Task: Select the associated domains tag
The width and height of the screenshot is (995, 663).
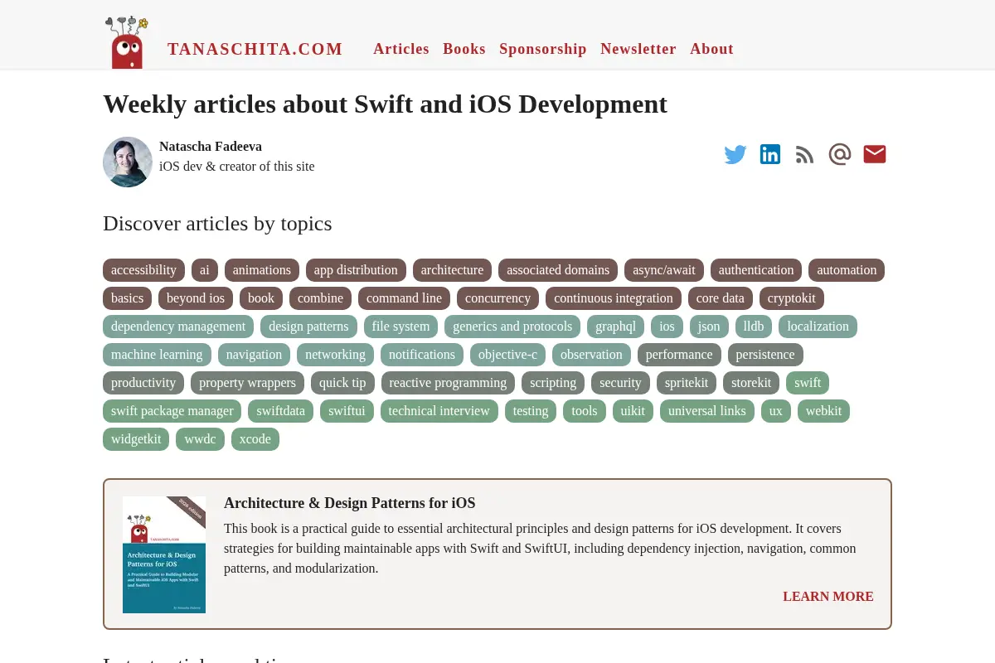Action: point(558,270)
